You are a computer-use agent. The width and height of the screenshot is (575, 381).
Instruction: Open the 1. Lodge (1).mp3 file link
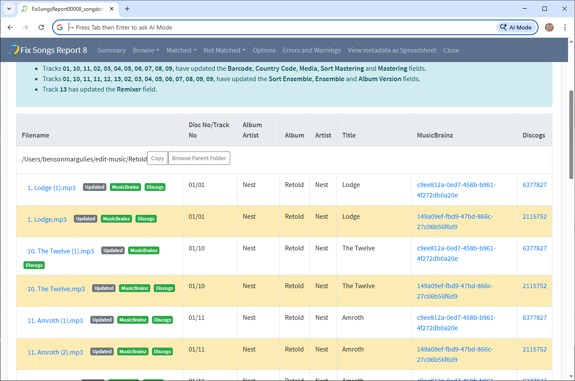(x=51, y=188)
